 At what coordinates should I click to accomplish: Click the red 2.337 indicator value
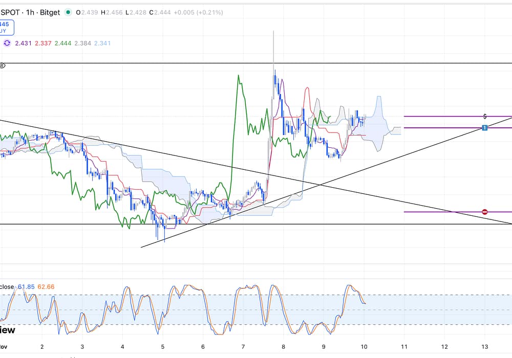(43, 43)
